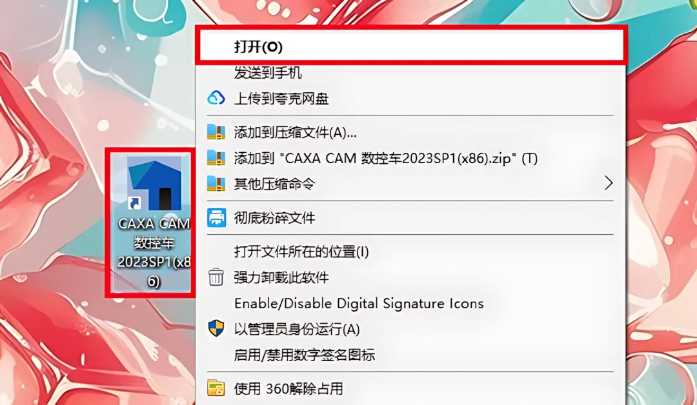Image resolution: width=697 pixels, height=405 pixels.
Task: Click the trash bin icon beside 强力卸载此软件
Action: pyautogui.click(x=216, y=277)
